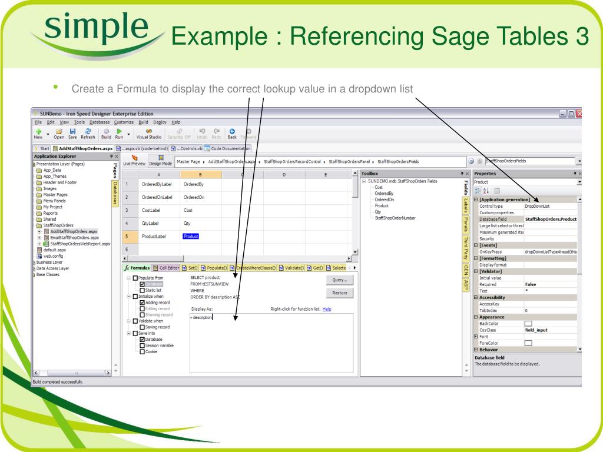Viewport: 603px width, 452px height.
Task: Click the Alphabetical sort icon in Properties
Action: coord(486,191)
